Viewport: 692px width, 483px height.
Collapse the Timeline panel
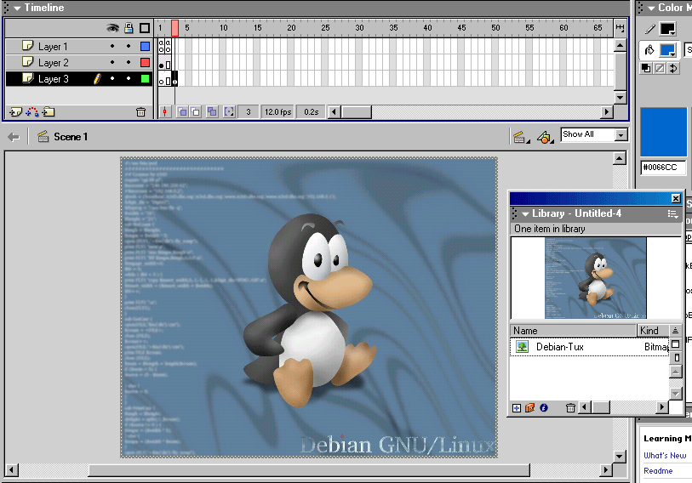[16, 8]
